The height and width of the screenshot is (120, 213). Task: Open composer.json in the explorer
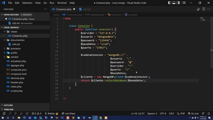(19, 70)
